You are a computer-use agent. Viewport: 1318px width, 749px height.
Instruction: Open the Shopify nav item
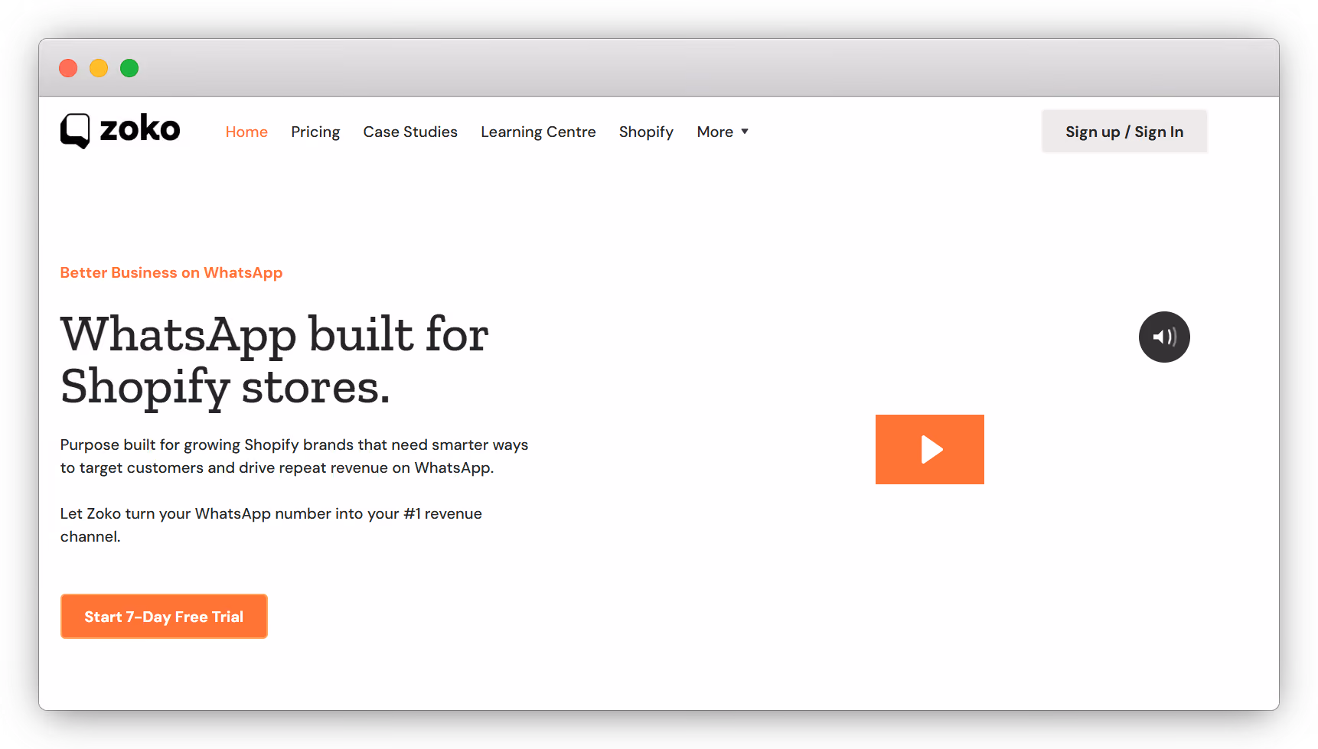646,132
